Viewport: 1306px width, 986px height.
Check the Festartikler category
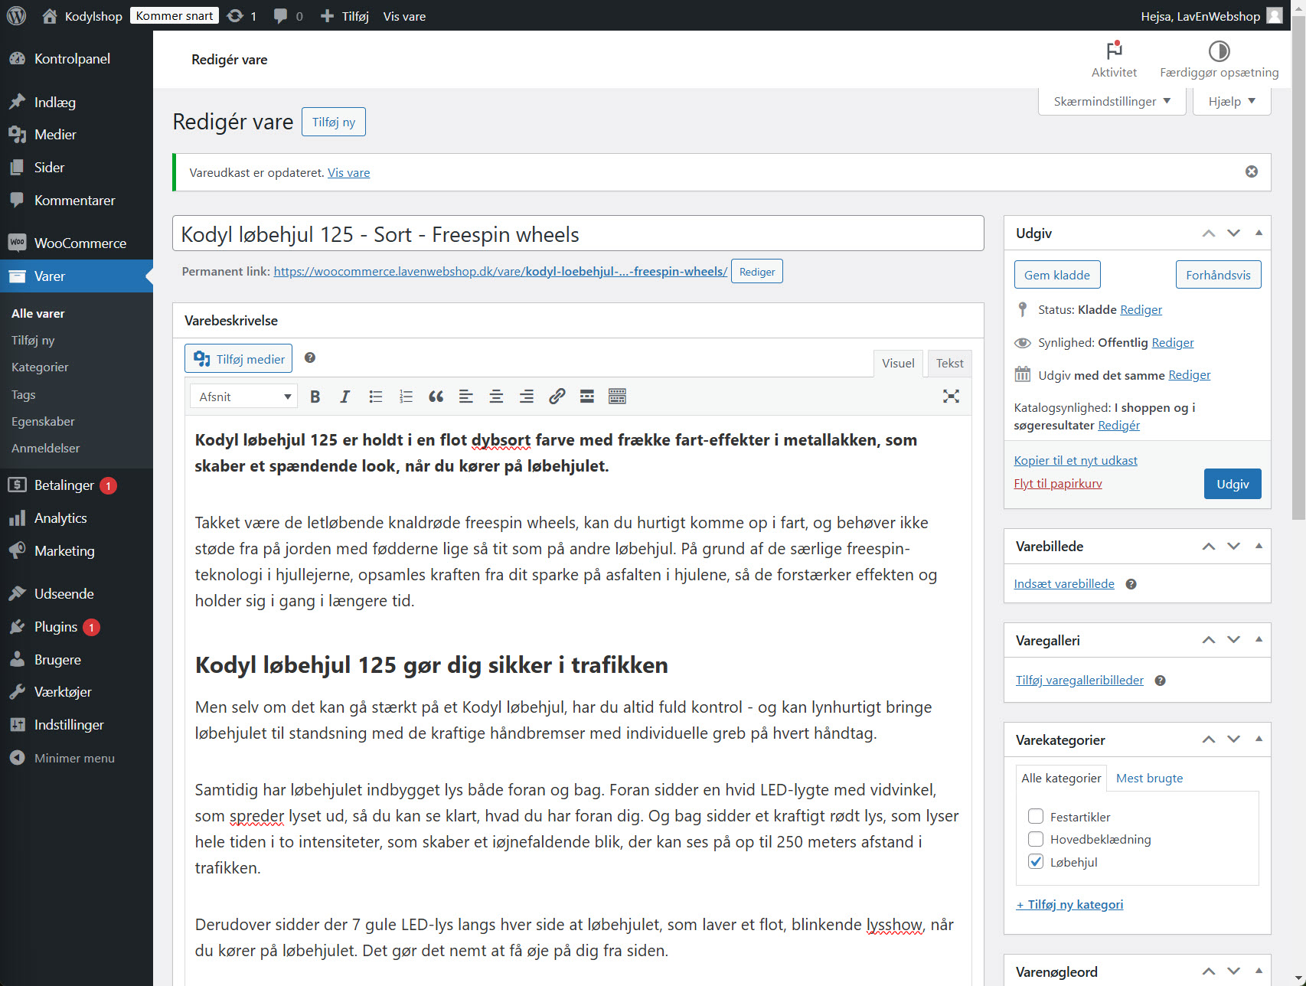point(1035,816)
